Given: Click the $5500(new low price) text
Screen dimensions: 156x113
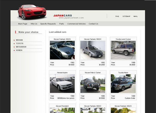Looking at the screenshot, I should pos(66,98).
